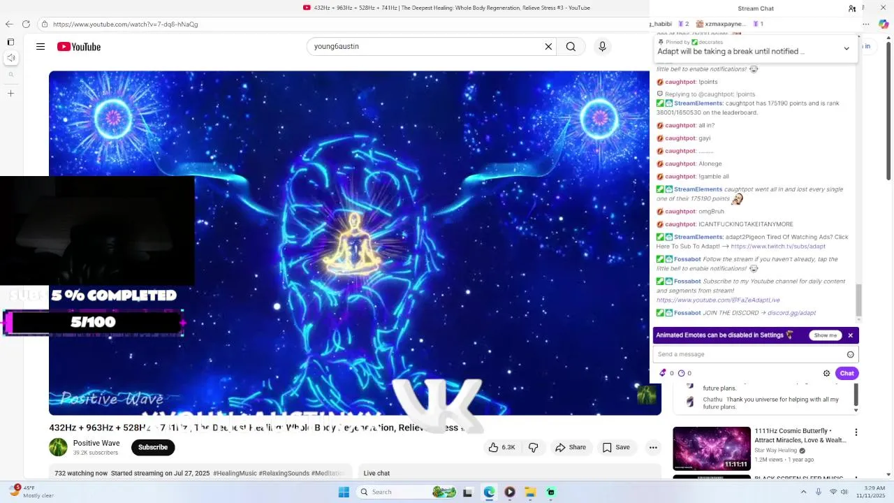Dislike the video with thumbs down
This screenshot has width=894, height=503.
point(533,447)
